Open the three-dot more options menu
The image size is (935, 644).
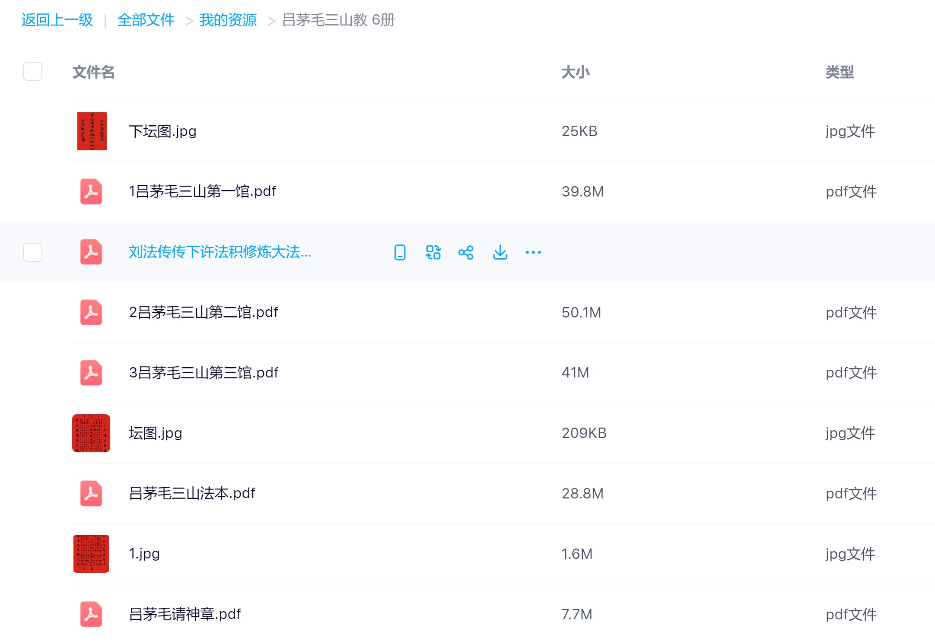pyautogui.click(x=533, y=252)
